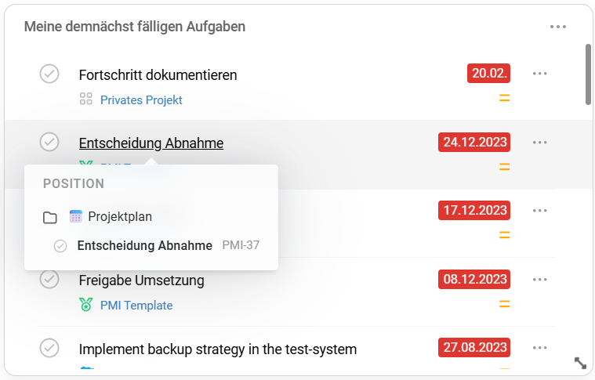Click the red 20.02. due date badge
Viewport: 595px width, 380px height.
click(x=489, y=74)
